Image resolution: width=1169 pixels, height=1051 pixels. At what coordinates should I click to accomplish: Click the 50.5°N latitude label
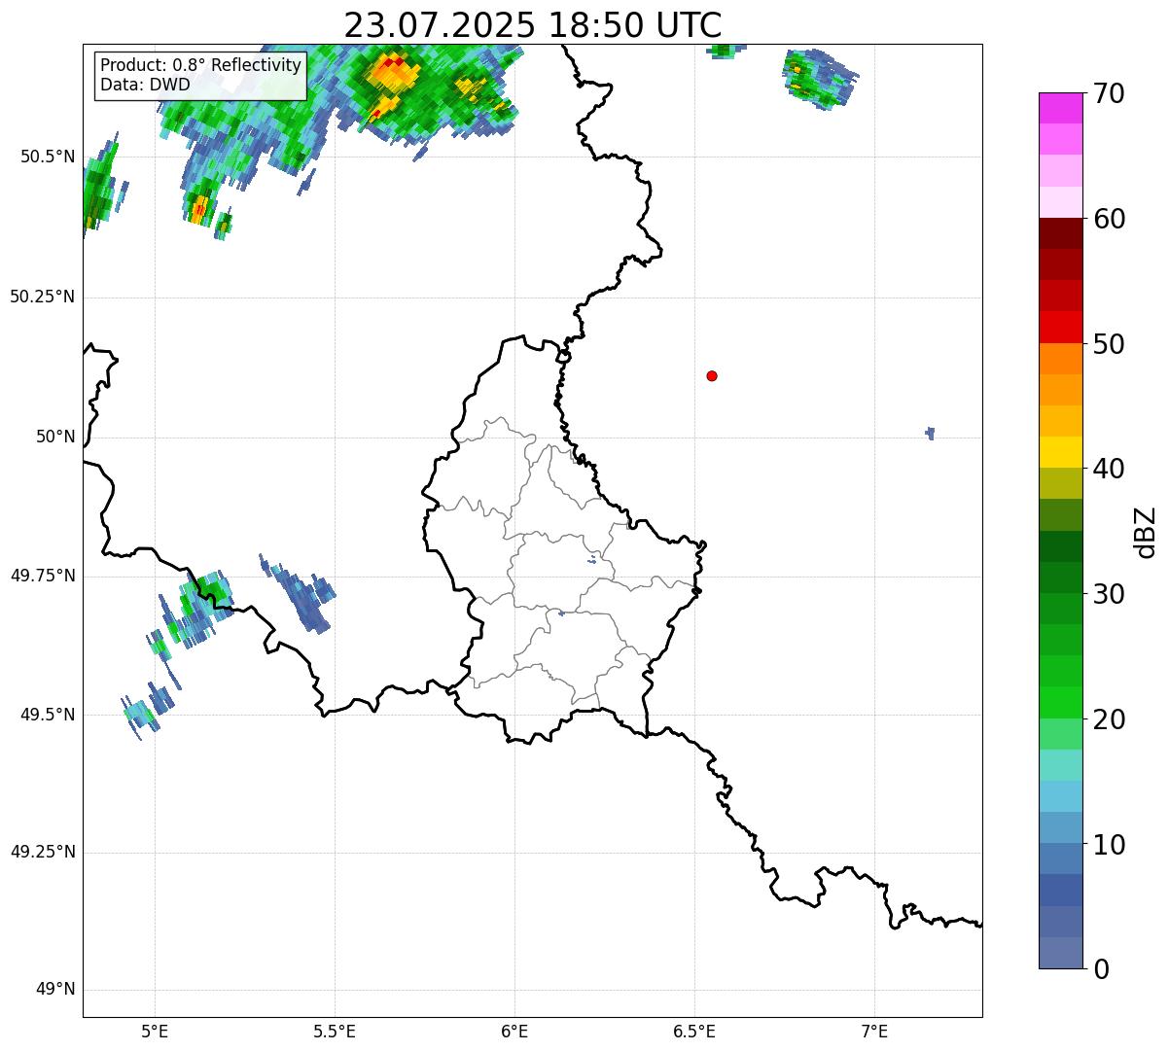48,157
